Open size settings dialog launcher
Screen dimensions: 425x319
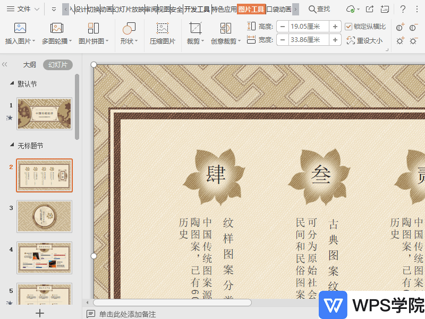387,50
